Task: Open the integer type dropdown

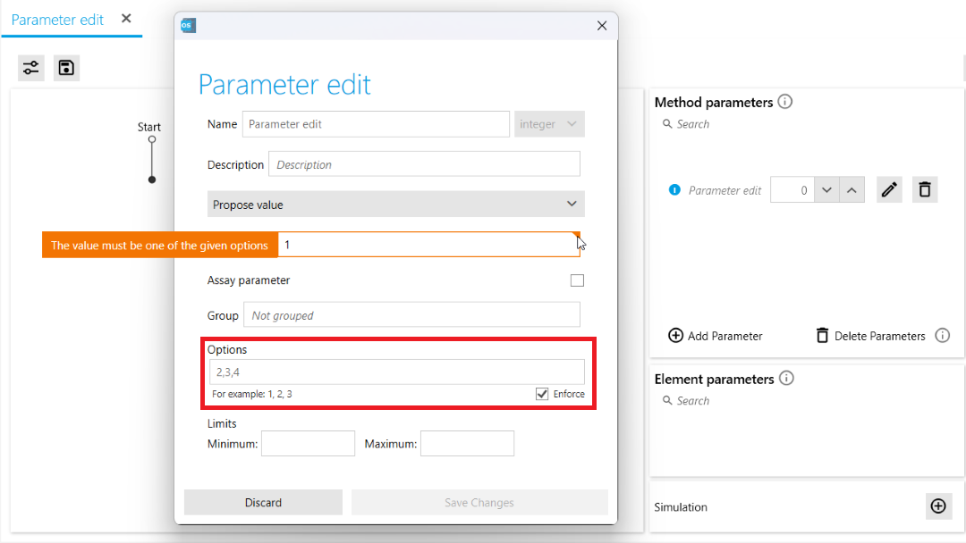Action: click(549, 124)
